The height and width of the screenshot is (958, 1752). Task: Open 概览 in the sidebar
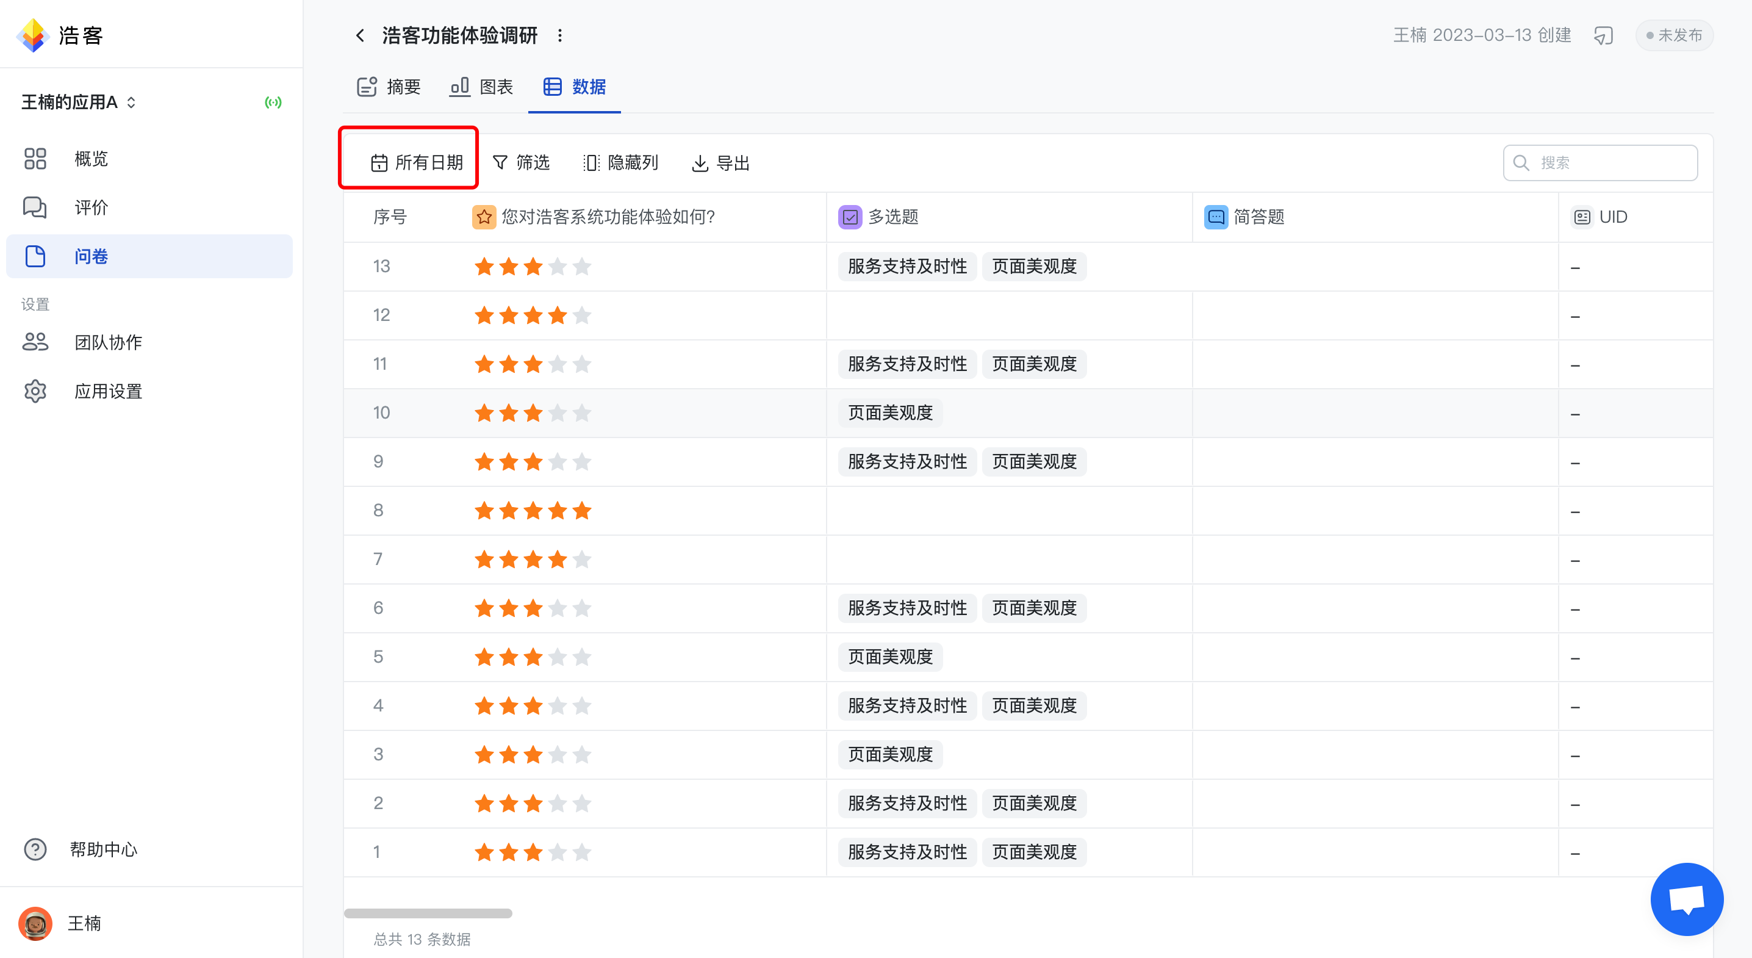tap(149, 159)
